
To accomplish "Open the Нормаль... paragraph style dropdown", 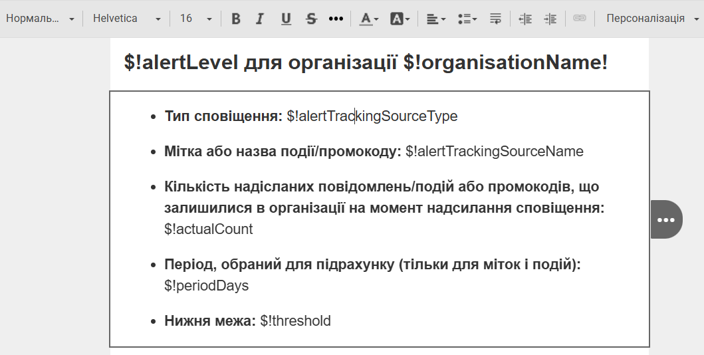I will (x=39, y=19).
